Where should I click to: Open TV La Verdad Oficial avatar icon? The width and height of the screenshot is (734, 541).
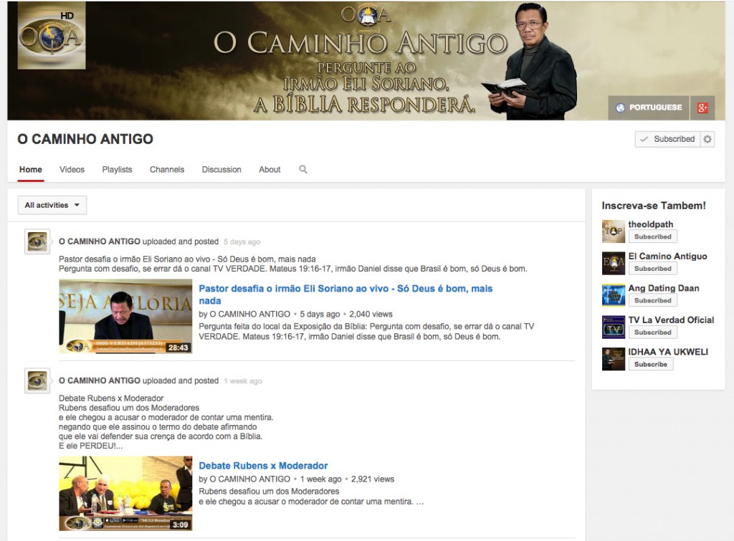coord(614,327)
